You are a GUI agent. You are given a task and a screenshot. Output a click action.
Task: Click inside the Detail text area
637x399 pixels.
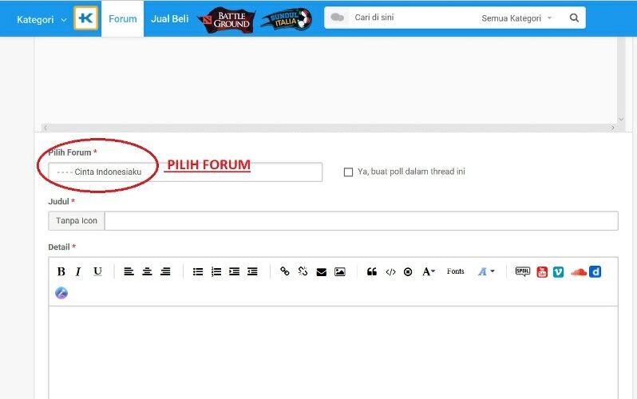tap(333, 353)
